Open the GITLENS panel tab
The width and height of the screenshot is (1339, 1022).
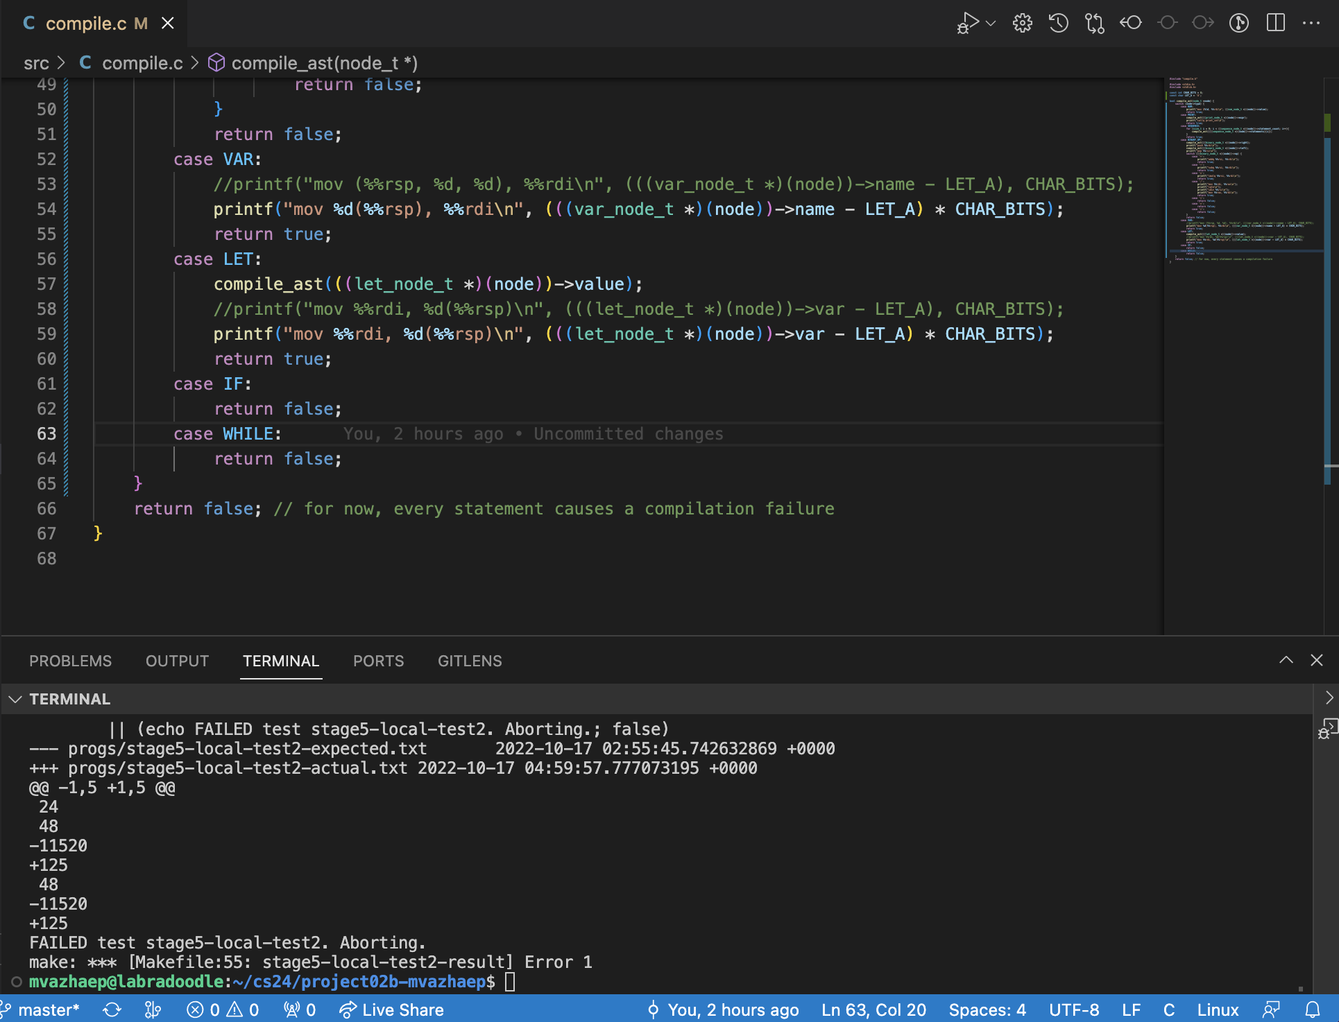(x=470, y=661)
